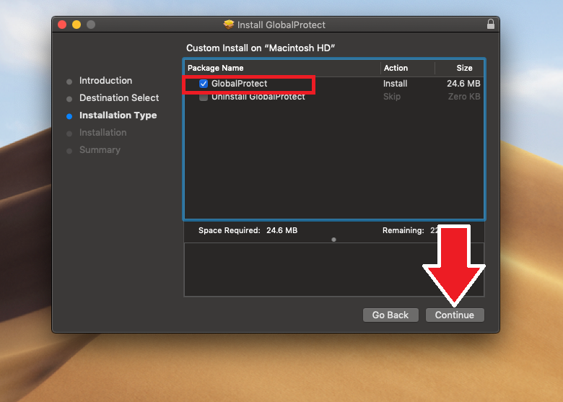The width and height of the screenshot is (563, 402).
Task: Select the Introduction step in sidebar
Action: (x=105, y=80)
